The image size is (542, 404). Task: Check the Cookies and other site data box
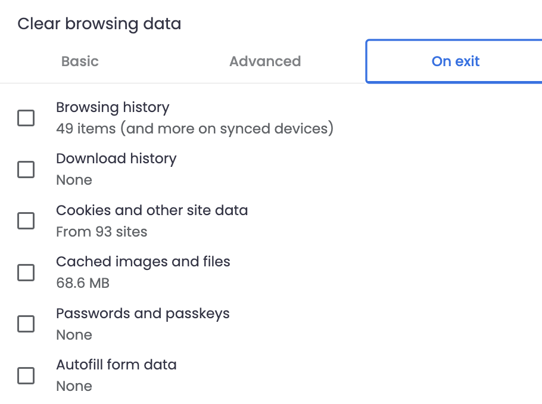point(26,221)
